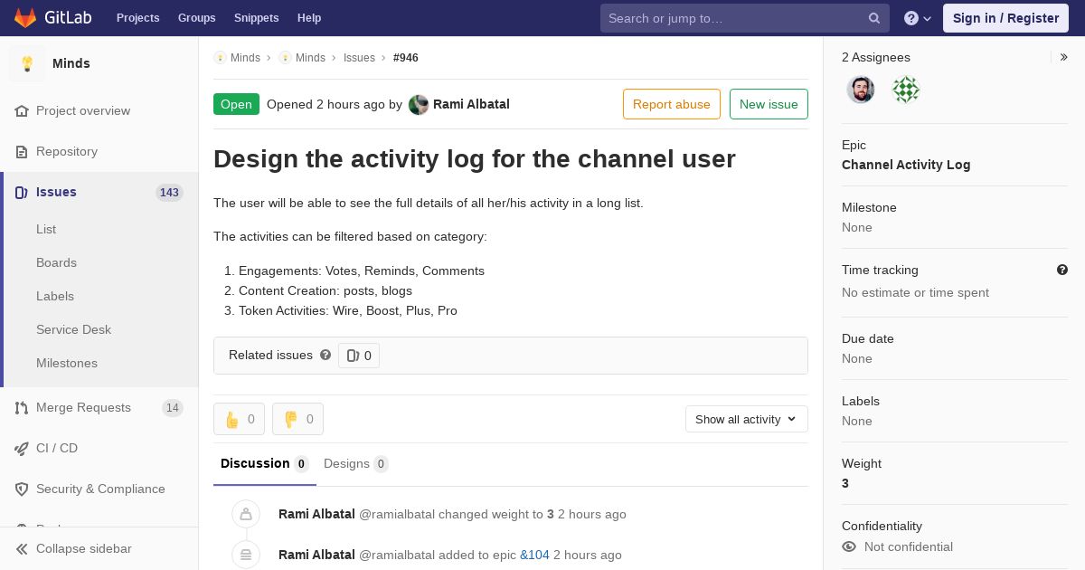Open Boards in sidebar
Viewport: 1085px width, 570px height.
coord(56,263)
